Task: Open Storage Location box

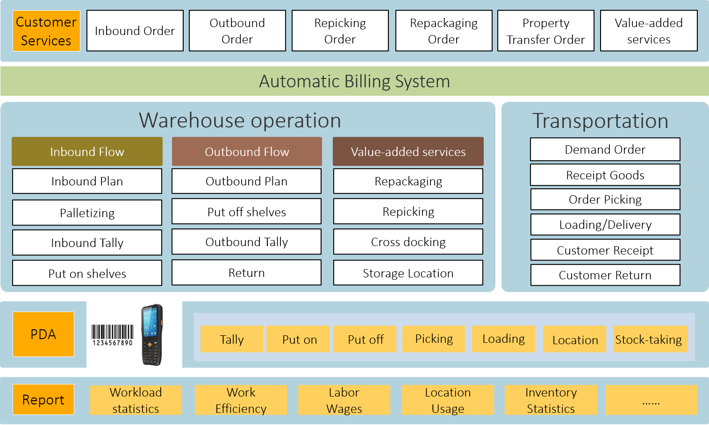Action: click(408, 273)
